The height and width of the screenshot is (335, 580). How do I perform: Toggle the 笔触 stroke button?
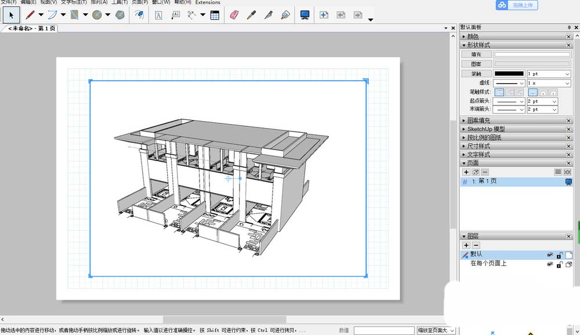point(477,74)
